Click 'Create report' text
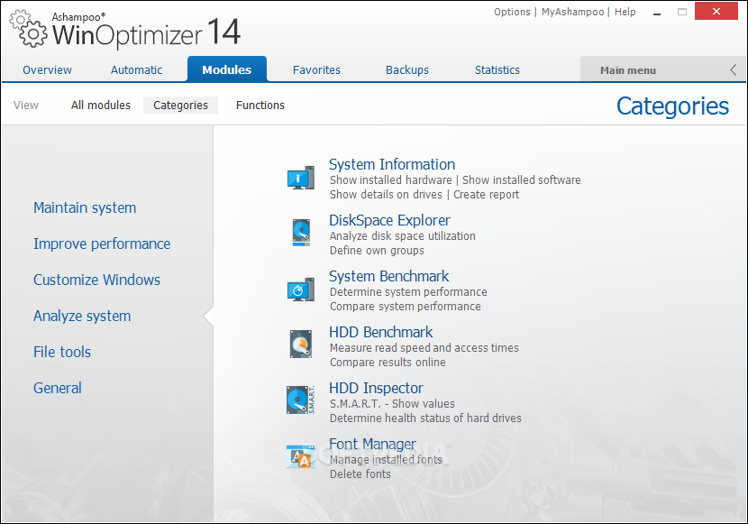 [x=486, y=194]
